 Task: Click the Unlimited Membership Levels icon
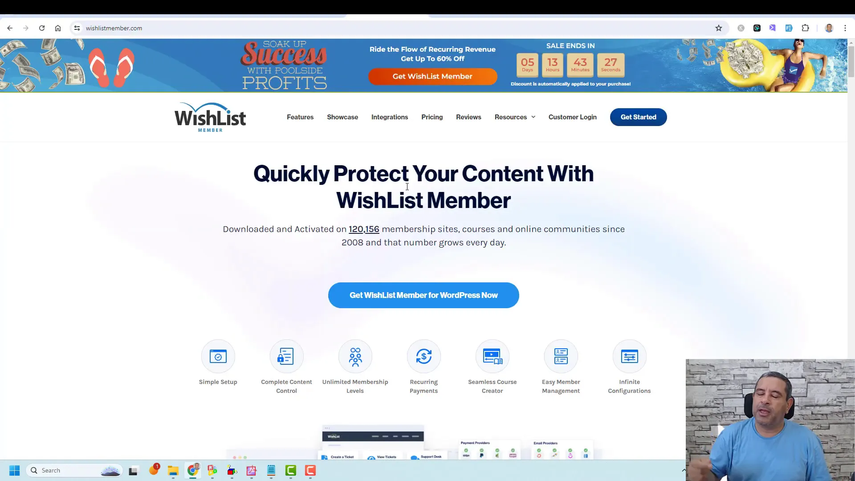coord(354,356)
